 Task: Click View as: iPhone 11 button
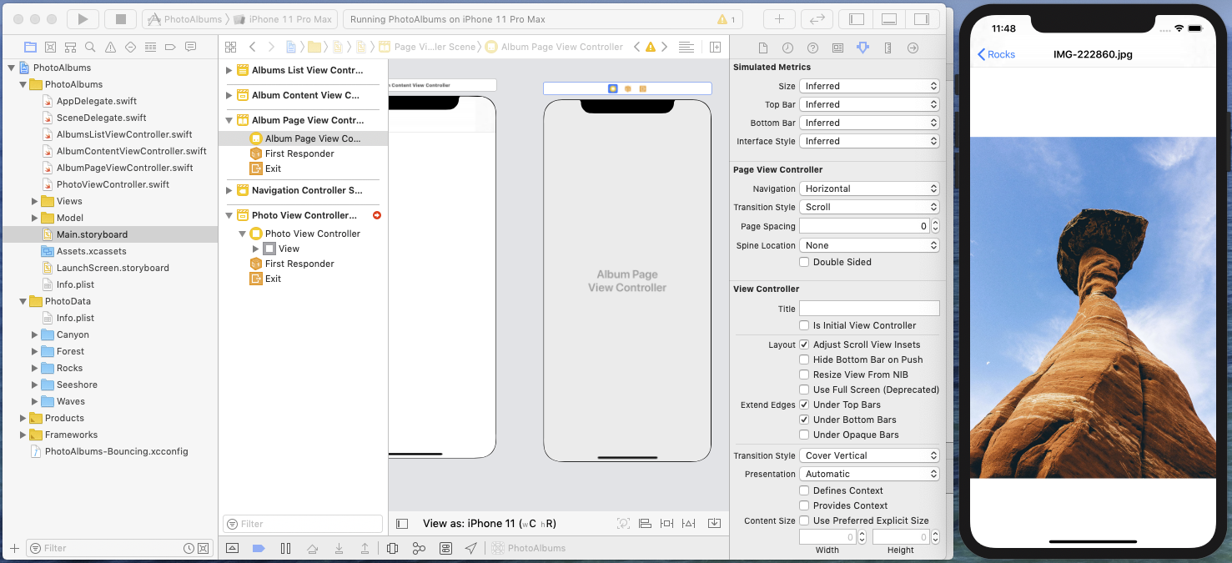click(x=489, y=524)
